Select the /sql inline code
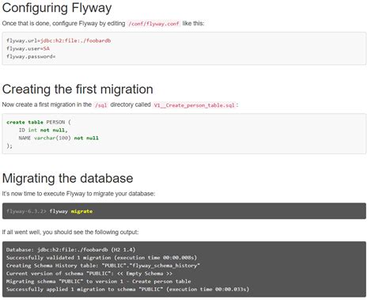This screenshot has height=303, width=375. pos(101,105)
